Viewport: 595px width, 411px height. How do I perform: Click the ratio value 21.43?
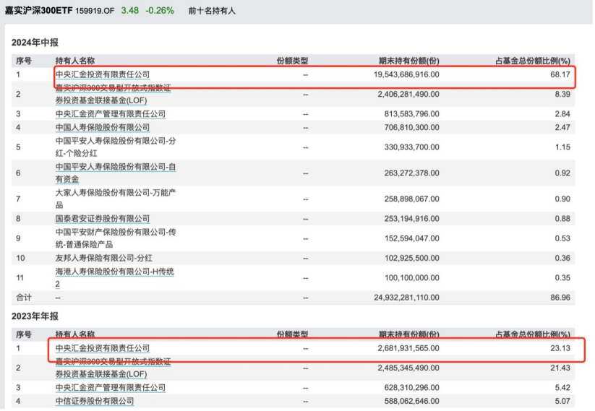560,368
